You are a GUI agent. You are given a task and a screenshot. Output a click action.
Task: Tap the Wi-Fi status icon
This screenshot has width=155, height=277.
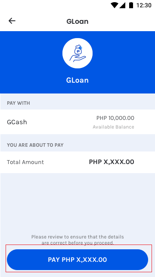[x=114, y=5]
